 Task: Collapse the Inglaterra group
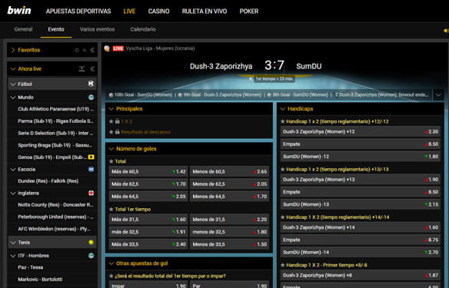[12, 194]
